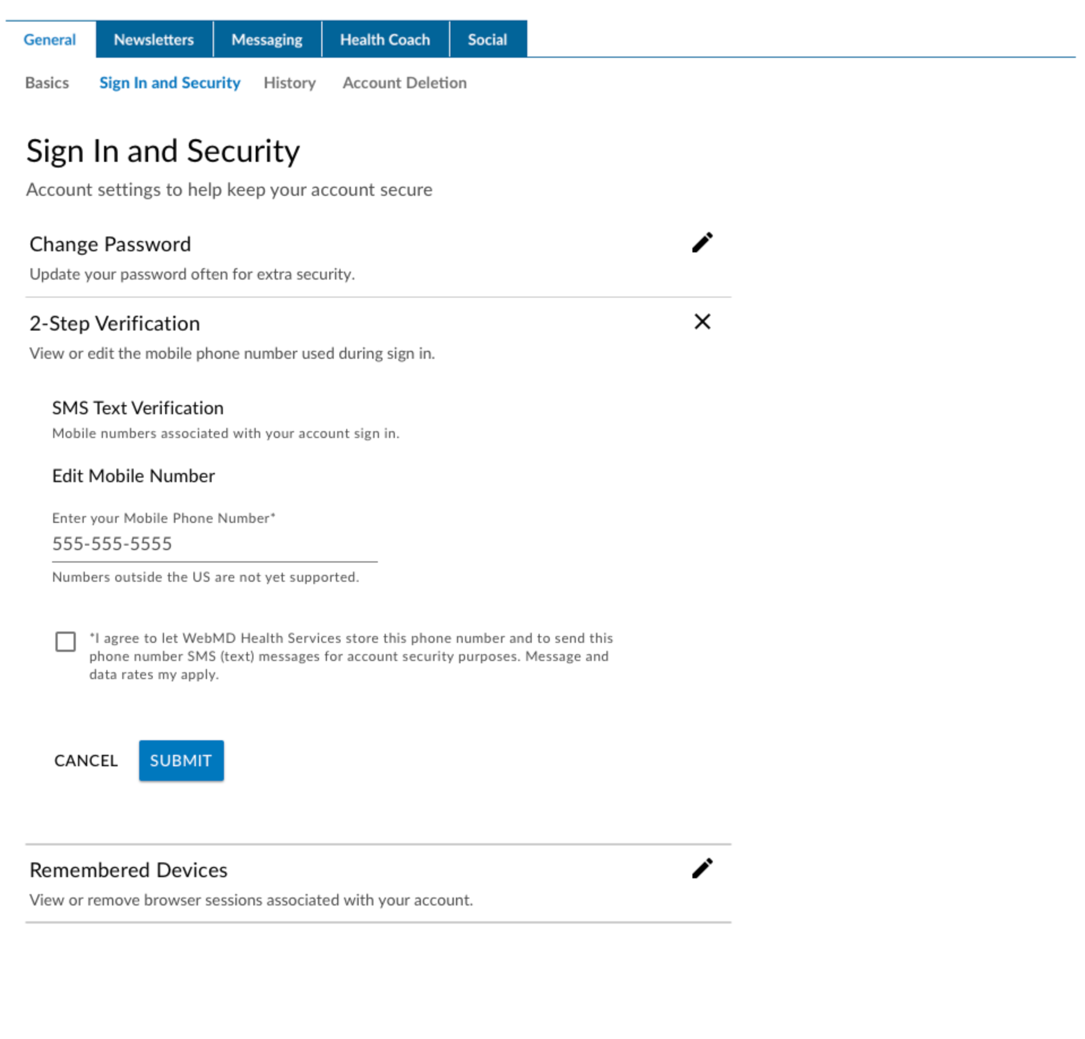
Task: Click the blue SUBMIT button
Action: 181,760
